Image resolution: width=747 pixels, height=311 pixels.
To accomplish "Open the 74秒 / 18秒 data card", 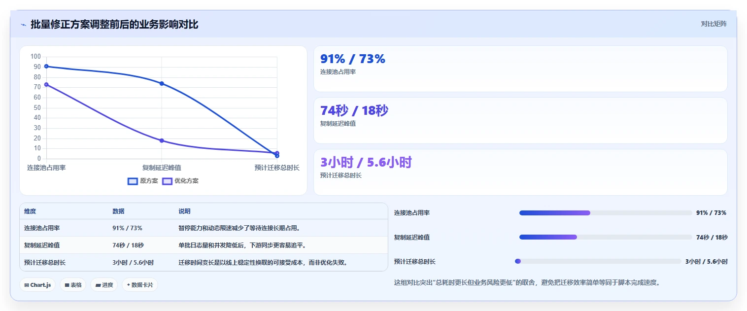I will click(520, 120).
